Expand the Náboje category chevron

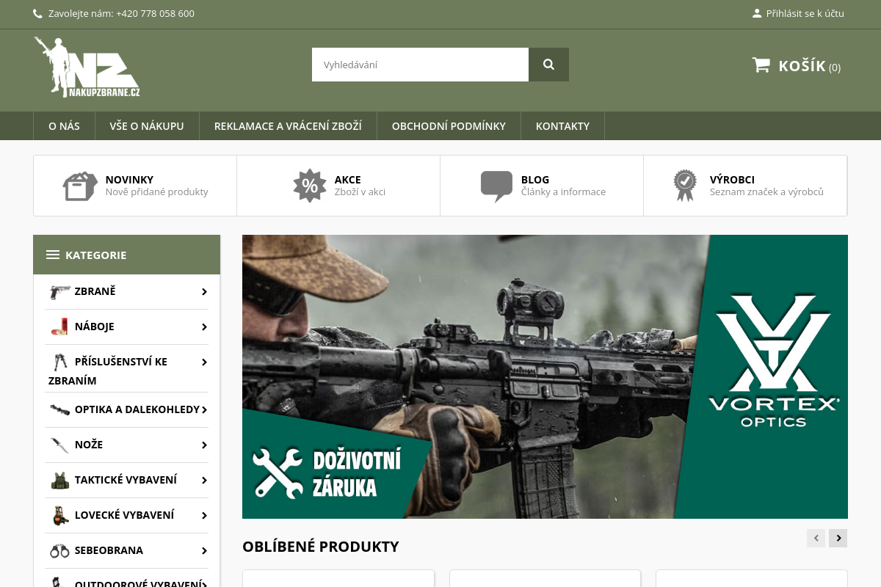[204, 327]
